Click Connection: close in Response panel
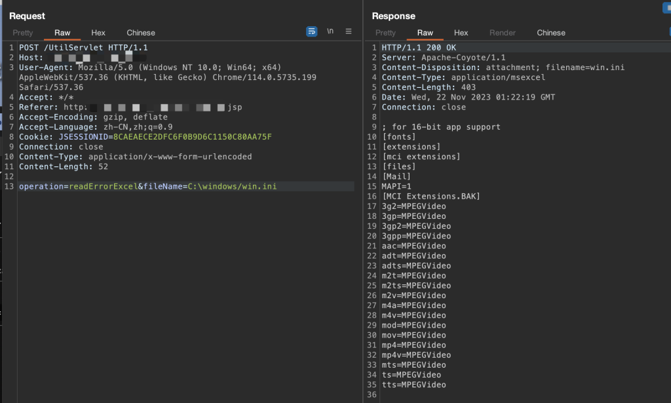The height and width of the screenshot is (403, 671). [424, 107]
